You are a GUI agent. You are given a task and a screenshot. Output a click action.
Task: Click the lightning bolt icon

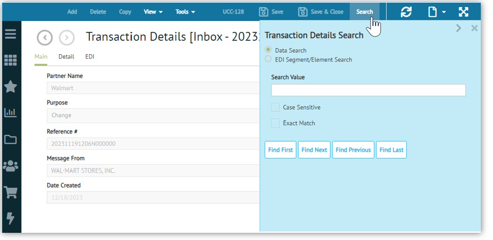10,218
